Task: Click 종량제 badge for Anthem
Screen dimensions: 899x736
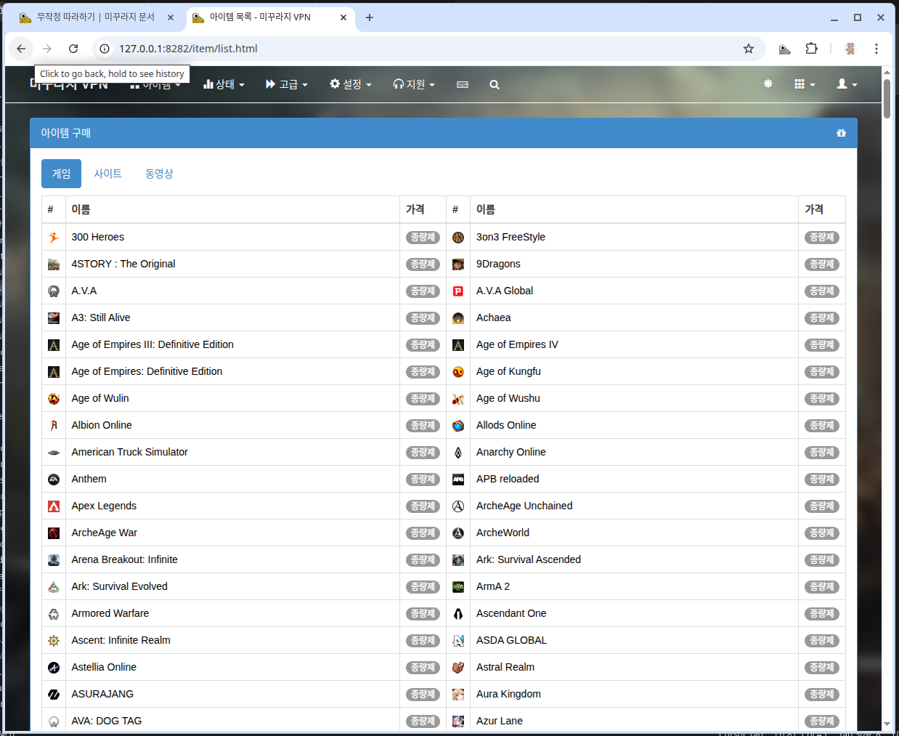Action: click(x=423, y=480)
